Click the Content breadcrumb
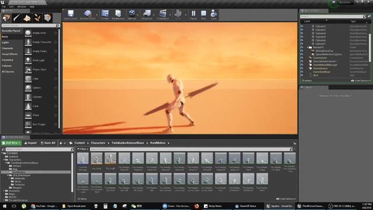 (79, 143)
